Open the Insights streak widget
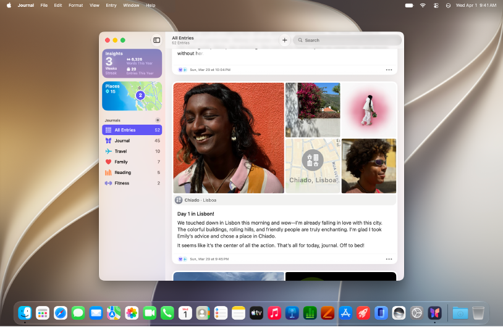 132,64
